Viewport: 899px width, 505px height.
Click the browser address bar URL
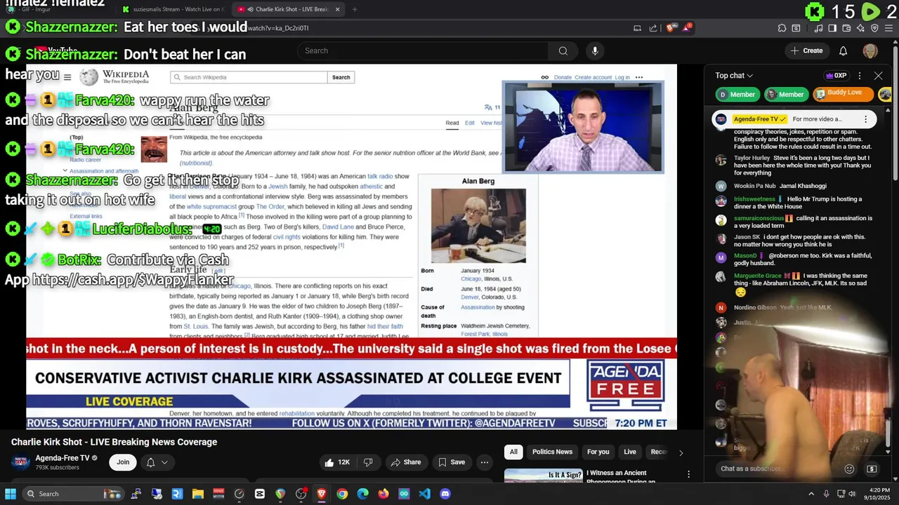(278, 28)
